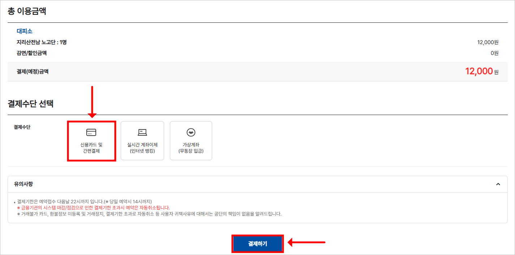Click the 거래불가 카드 disclaimer line
The height and width of the screenshot is (255, 515).
tap(149, 214)
